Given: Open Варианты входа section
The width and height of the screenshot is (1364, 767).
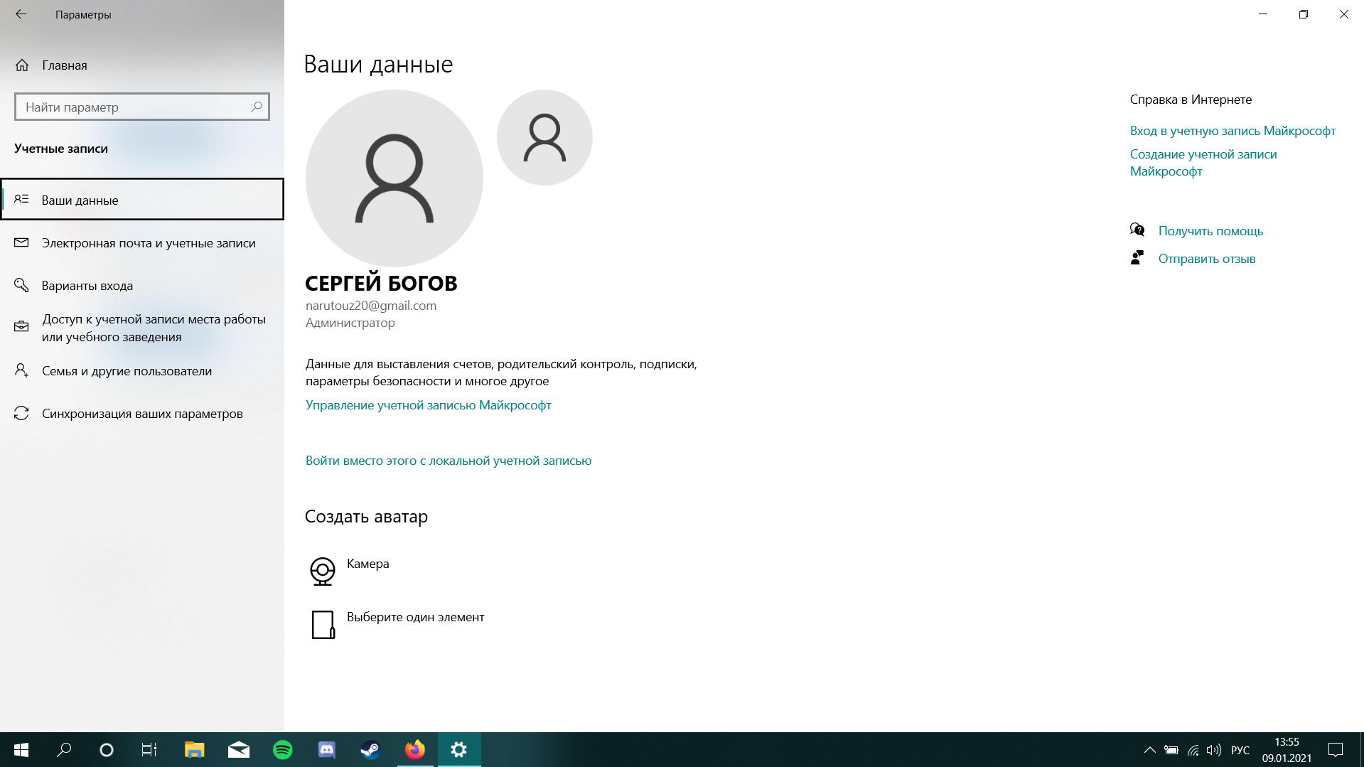Looking at the screenshot, I should point(142,286).
